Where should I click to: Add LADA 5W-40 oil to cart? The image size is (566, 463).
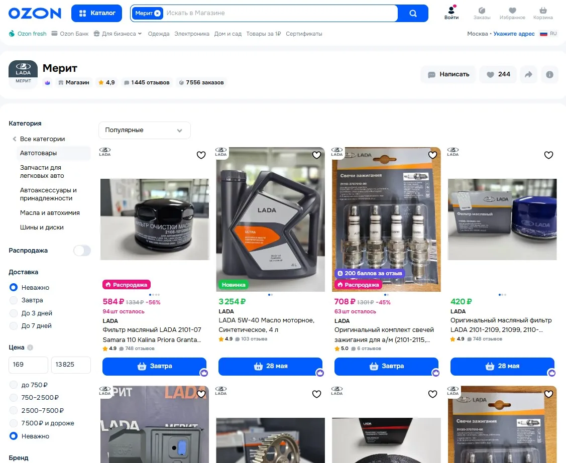[270, 366]
